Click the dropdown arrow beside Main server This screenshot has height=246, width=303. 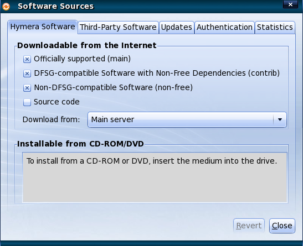280,120
